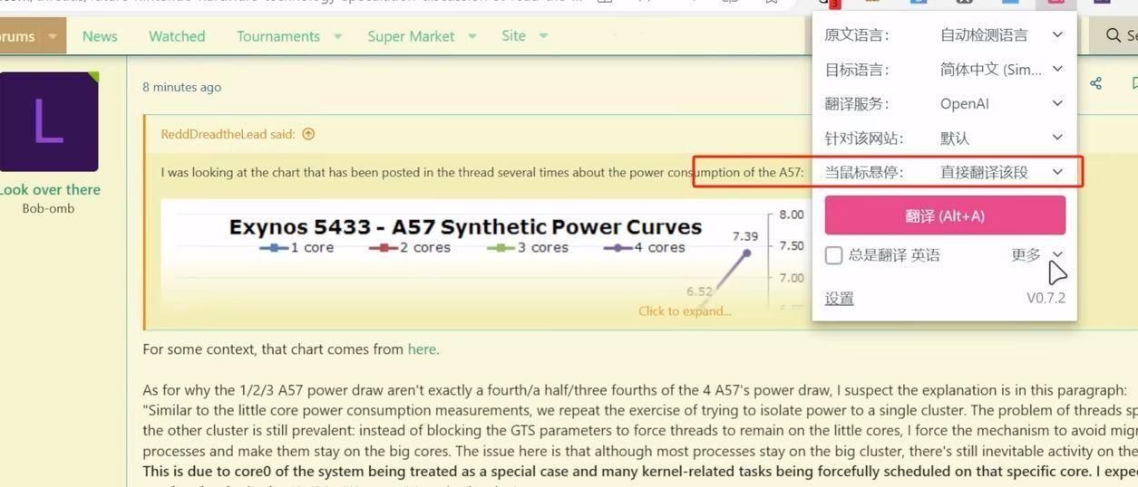Open 'Look over there' user profile
This screenshot has width=1138, height=487.
coord(50,189)
